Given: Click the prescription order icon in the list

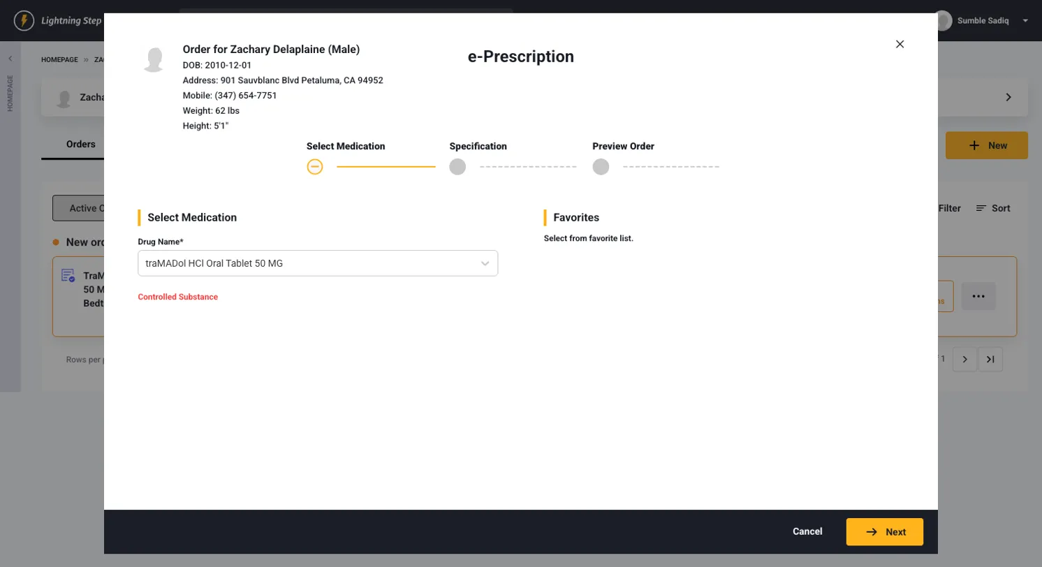Looking at the screenshot, I should click(68, 276).
